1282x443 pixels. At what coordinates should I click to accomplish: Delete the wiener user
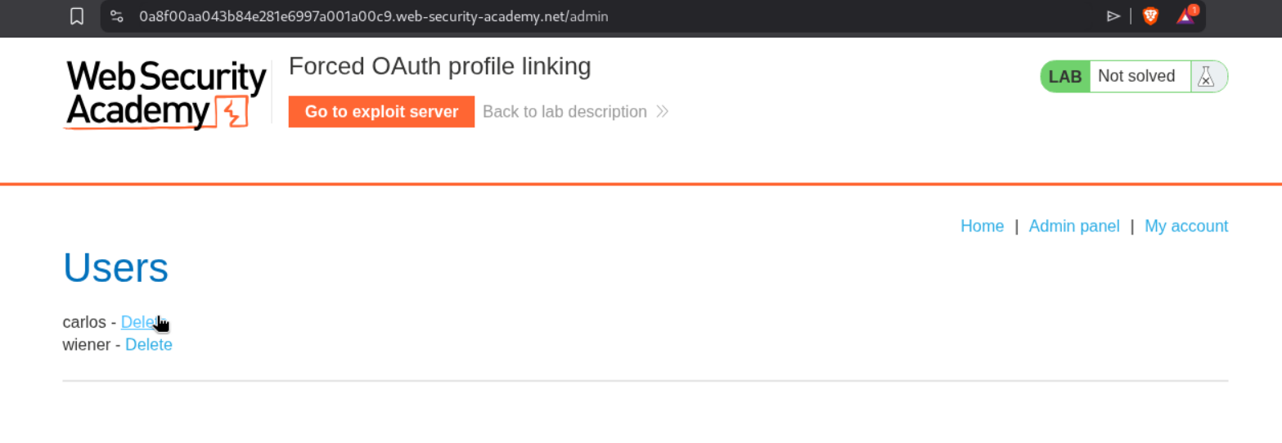[149, 345]
